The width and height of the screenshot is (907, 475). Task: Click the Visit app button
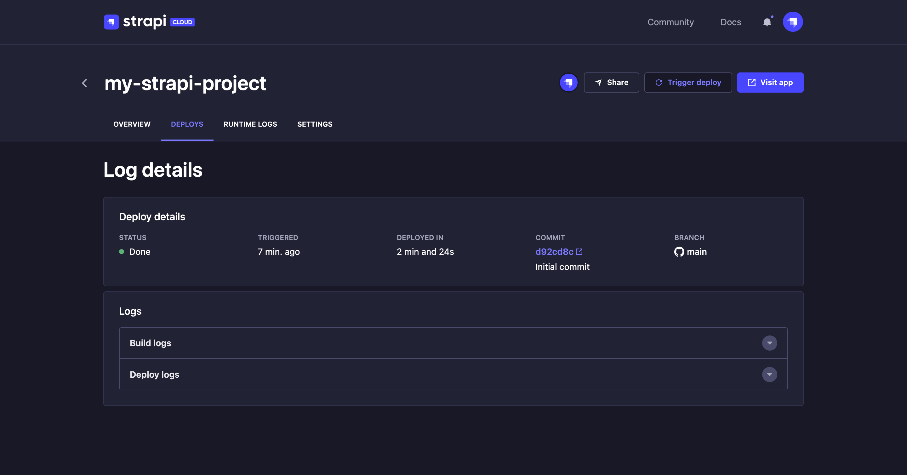(770, 83)
